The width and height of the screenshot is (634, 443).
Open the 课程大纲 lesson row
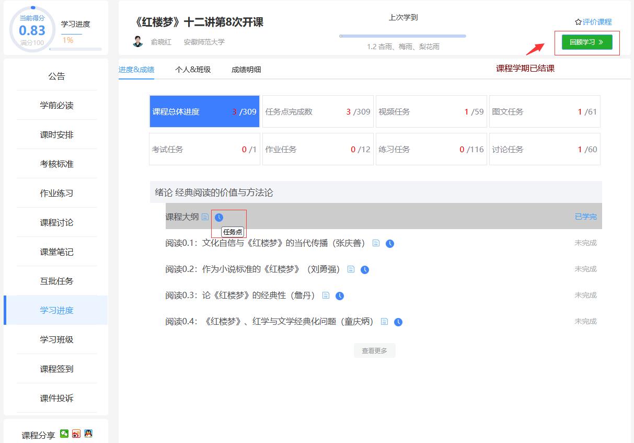tap(384, 216)
